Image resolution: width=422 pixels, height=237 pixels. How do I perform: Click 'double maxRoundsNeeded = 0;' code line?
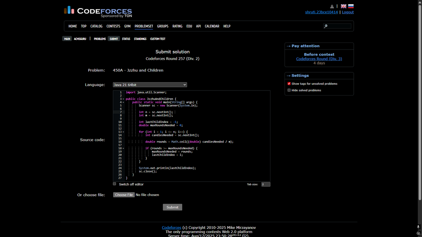pyautogui.click(x=161, y=125)
